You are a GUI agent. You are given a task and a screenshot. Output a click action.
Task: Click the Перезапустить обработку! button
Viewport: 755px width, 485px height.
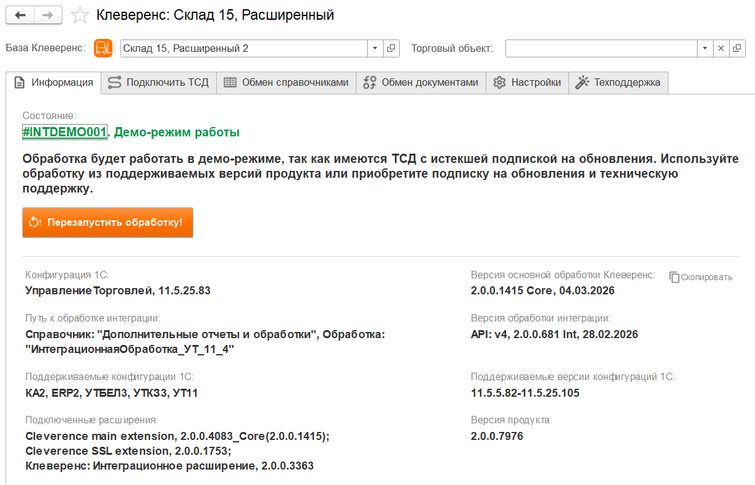tap(108, 222)
